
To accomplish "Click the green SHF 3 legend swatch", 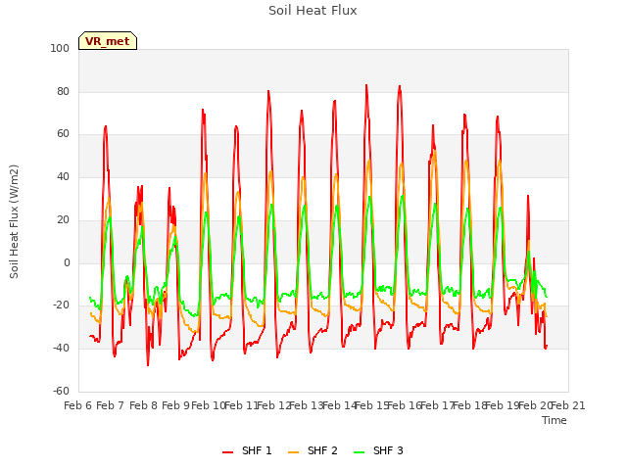I will tap(360, 452).
